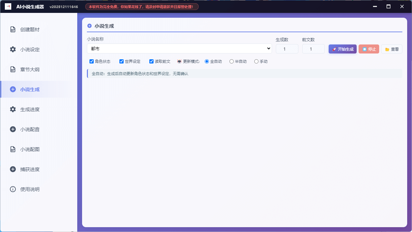Select the 捕获进度 plus icon
The height and width of the screenshot is (232, 412).
[x=13, y=169]
